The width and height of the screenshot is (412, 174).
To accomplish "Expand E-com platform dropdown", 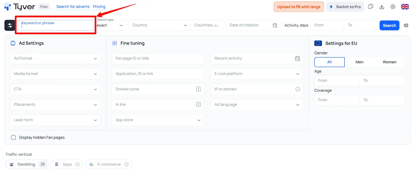I will click(x=257, y=74).
